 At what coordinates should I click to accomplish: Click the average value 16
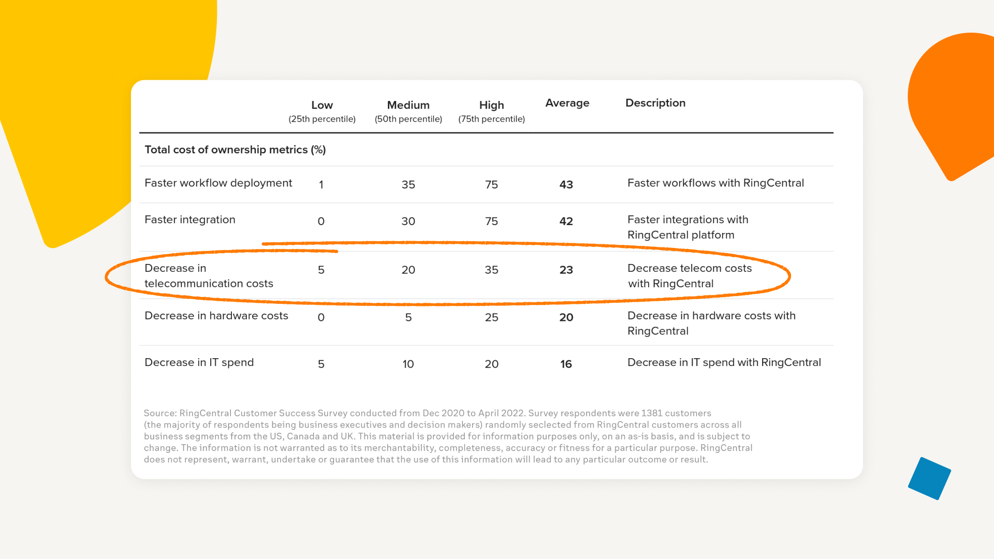(x=566, y=364)
